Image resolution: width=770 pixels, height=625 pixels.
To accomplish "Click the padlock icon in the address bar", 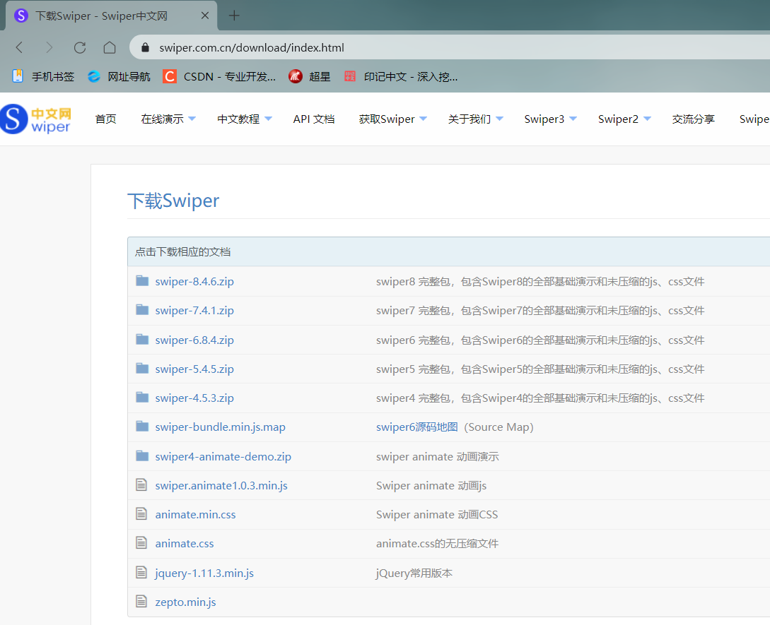I will (x=145, y=47).
